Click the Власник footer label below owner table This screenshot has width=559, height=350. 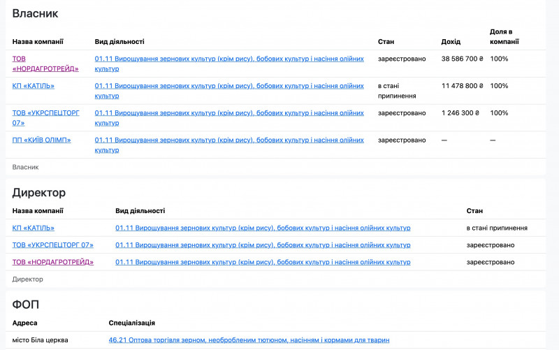pyautogui.click(x=25, y=167)
